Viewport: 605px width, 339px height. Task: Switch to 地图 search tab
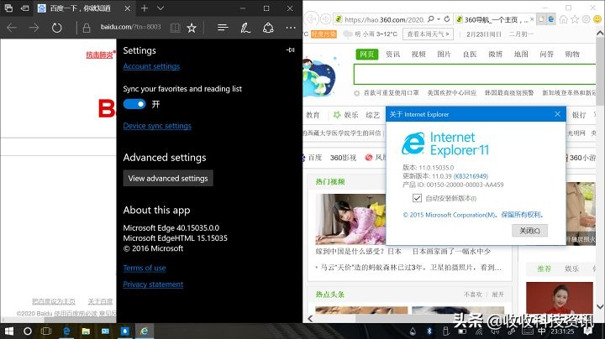(x=521, y=55)
